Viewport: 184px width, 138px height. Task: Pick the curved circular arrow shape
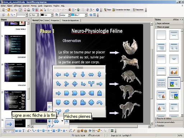coord(100,103)
